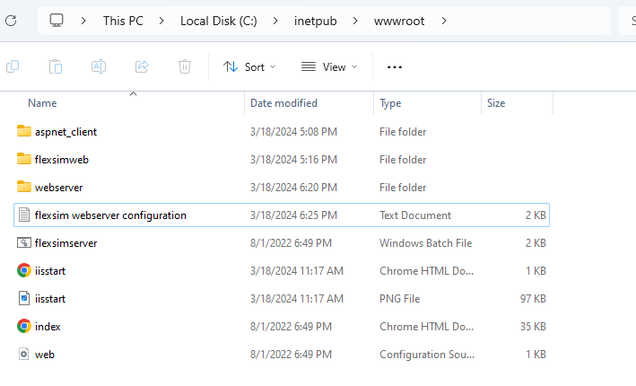636x386 pixels.
Task: Select the flexsimweb folder name
Action: coord(62,160)
